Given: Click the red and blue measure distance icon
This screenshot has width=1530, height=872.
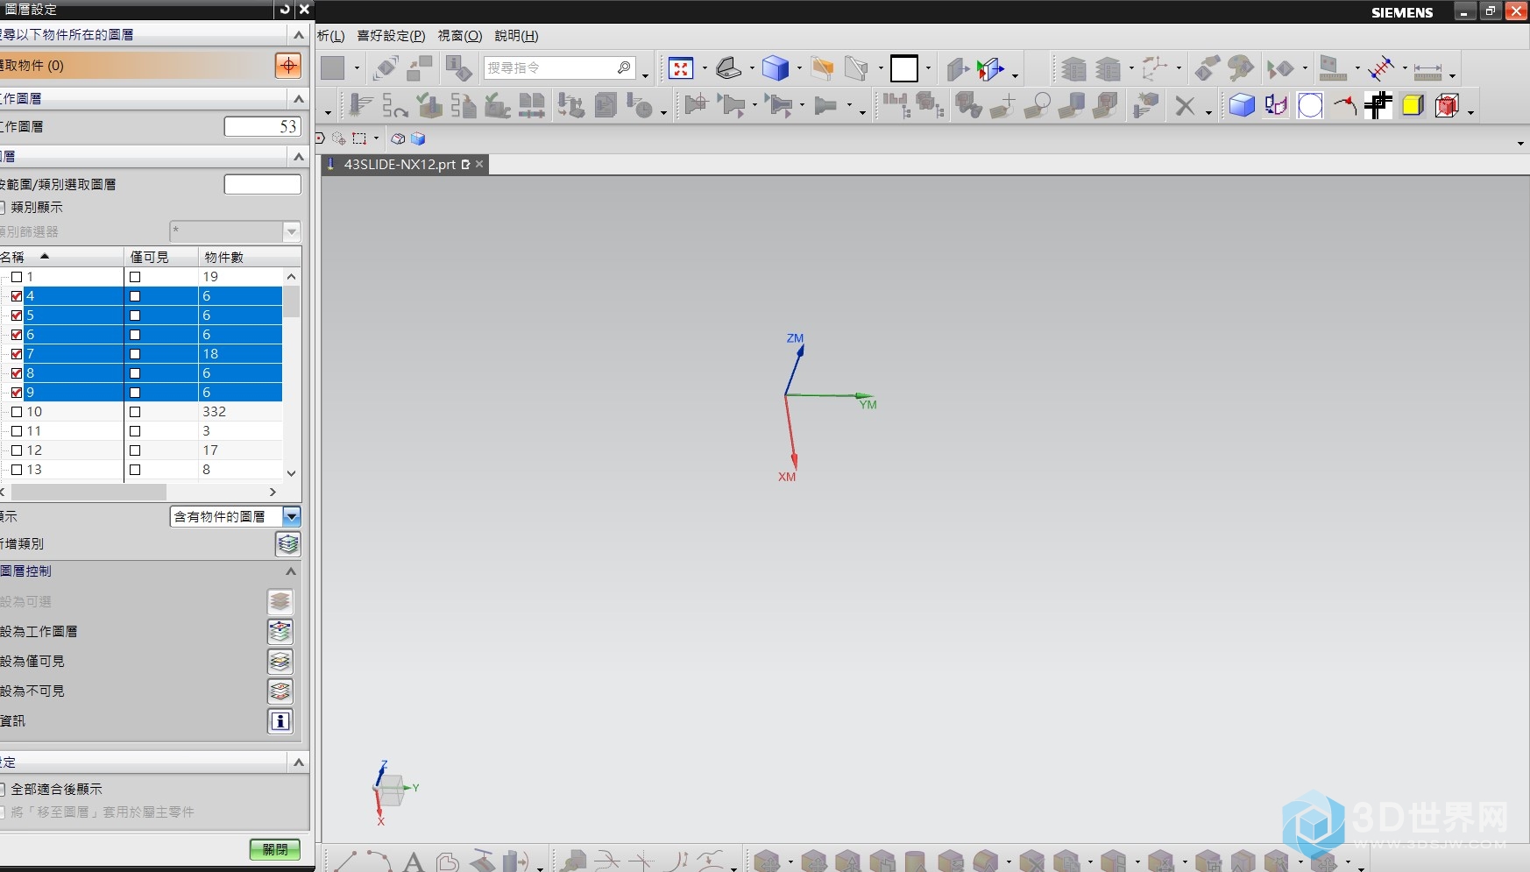Looking at the screenshot, I should 1382,68.
